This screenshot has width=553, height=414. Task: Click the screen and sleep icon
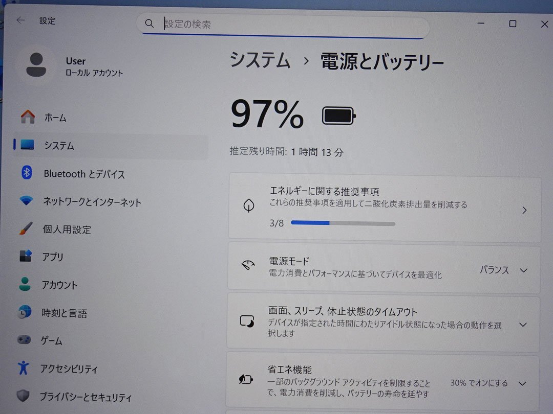(247, 321)
